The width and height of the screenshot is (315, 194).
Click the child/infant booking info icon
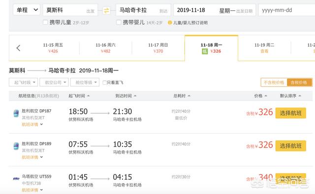pos(170,23)
